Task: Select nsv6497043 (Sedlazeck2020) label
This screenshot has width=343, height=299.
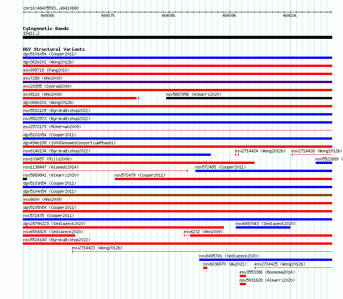Action: (266, 224)
